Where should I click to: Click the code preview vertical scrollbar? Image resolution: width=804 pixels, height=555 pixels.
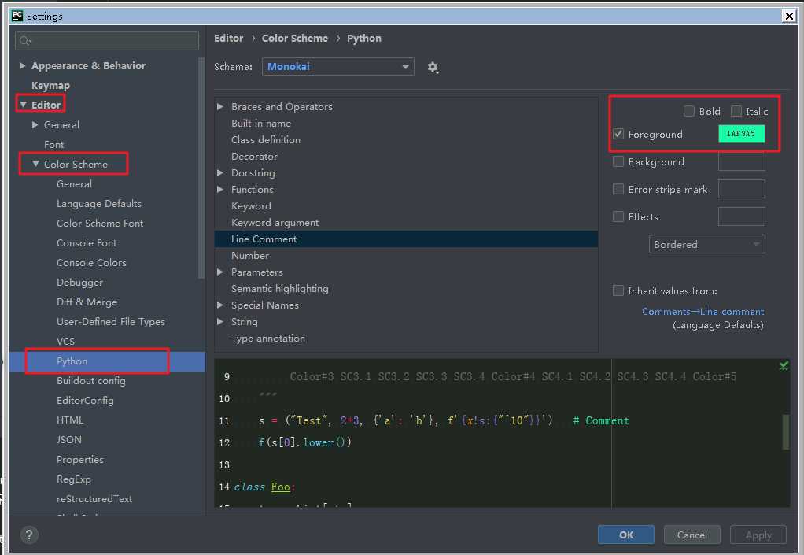click(x=786, y=432)
